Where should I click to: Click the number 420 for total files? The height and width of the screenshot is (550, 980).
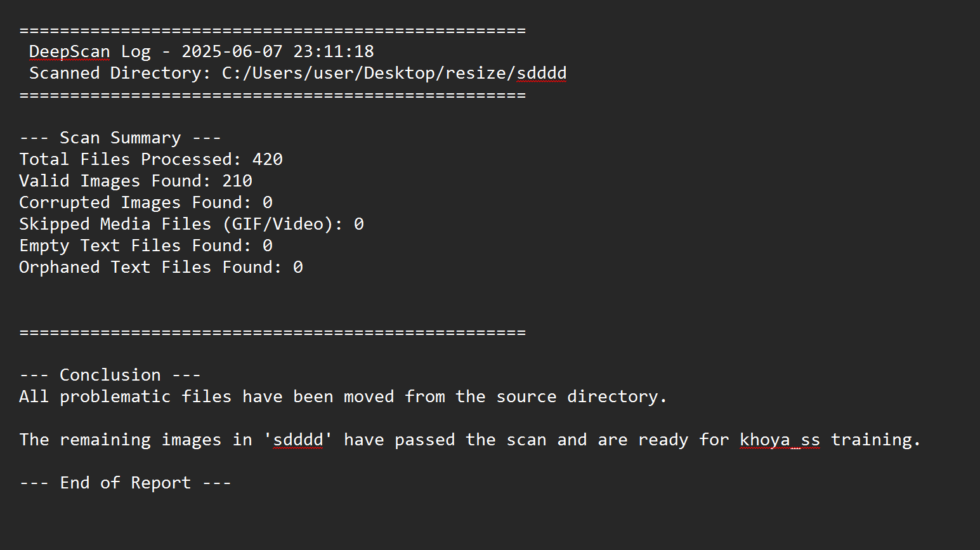tap(267, 159)
